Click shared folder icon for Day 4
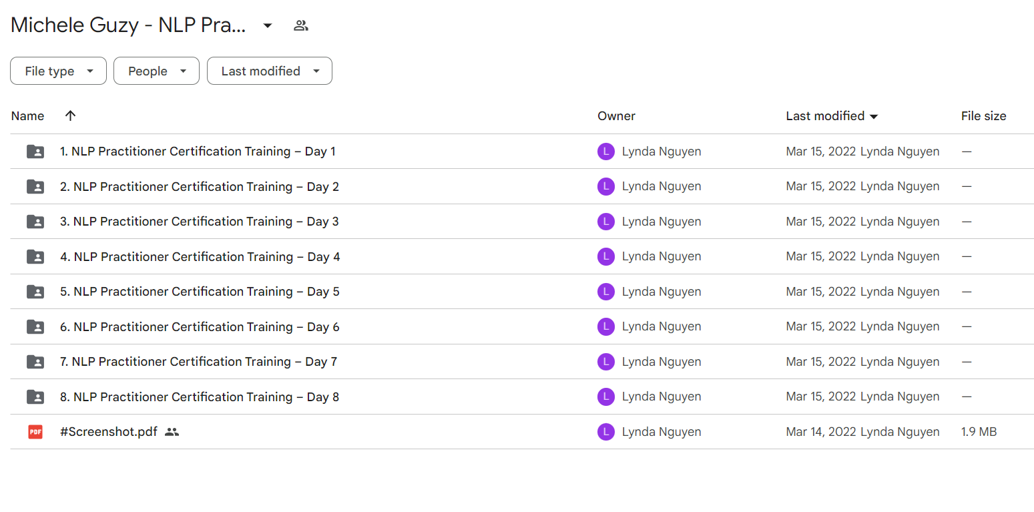 tap(35, 256)
